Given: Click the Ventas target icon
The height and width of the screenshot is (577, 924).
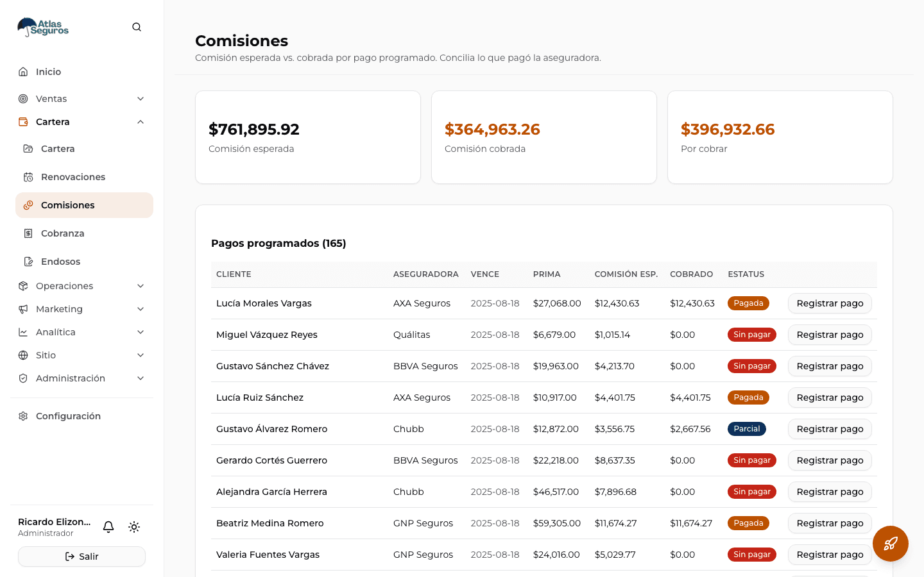Looking at the screenshot, I should click(23, 99).
